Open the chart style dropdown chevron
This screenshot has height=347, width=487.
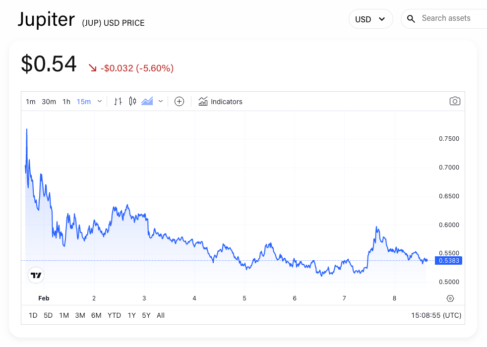coord(160,101)
